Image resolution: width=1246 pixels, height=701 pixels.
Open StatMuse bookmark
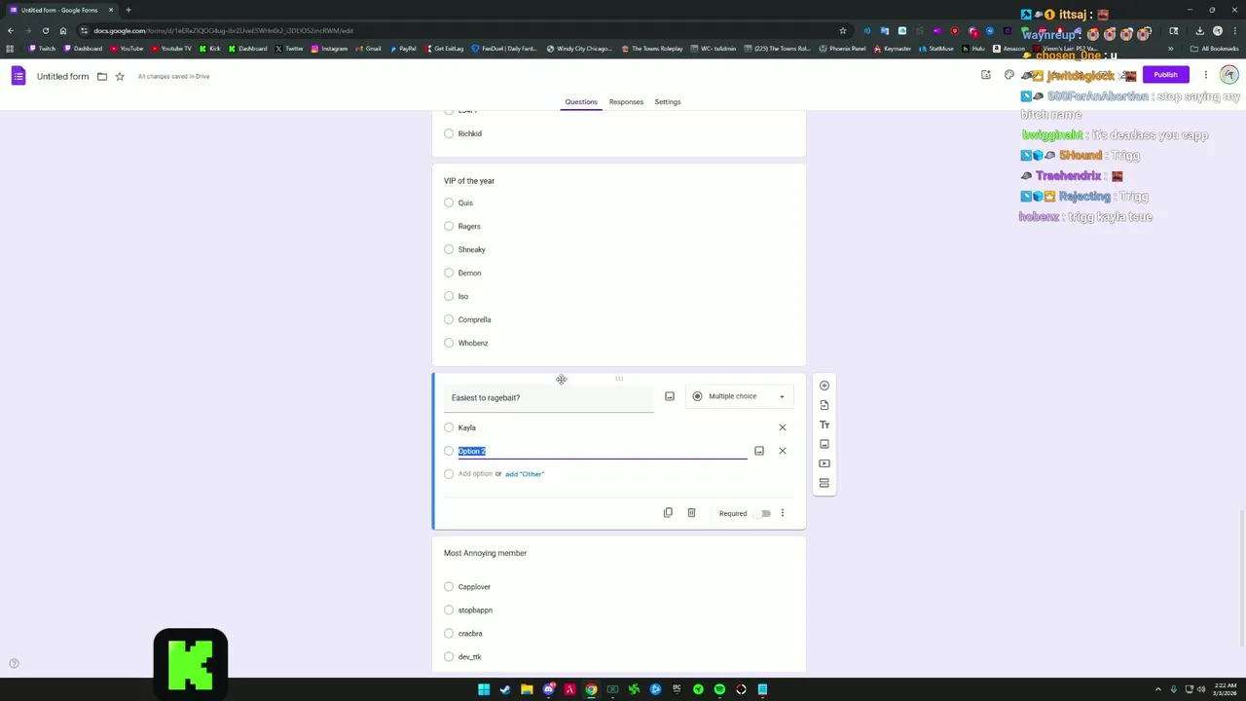tap(935, 49)
